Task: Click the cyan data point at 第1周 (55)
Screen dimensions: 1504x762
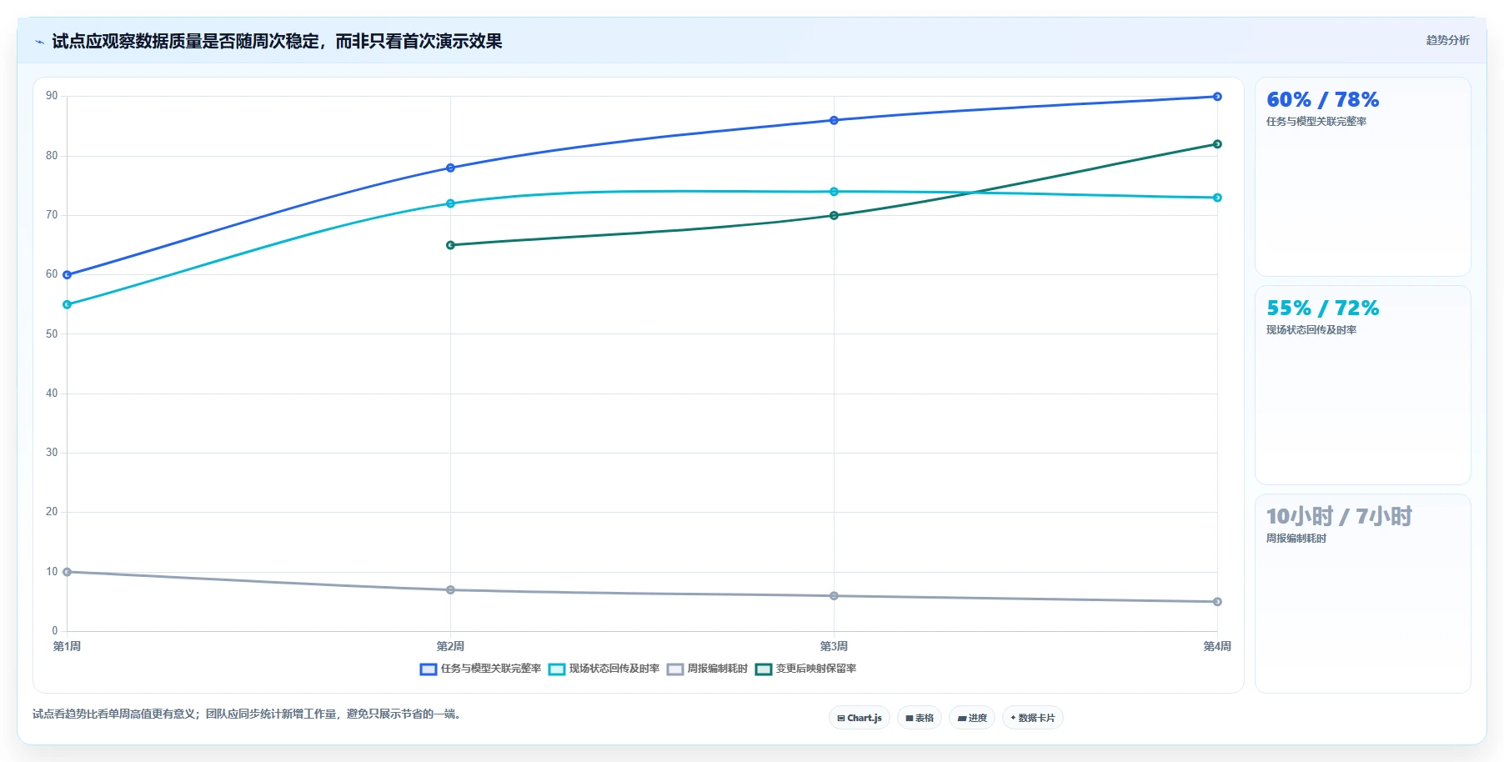Action: (x=68, y=305)
